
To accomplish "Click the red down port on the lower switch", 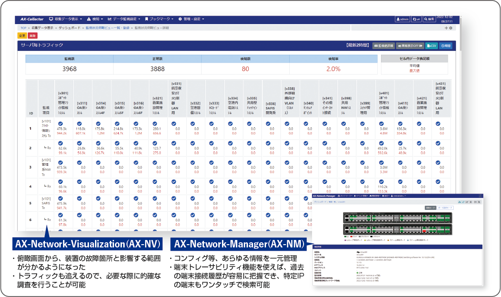I will pos(424,231).
